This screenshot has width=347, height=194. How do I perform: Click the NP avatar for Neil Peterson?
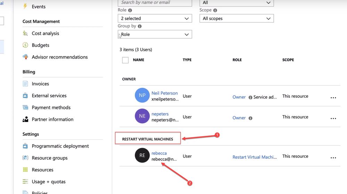(142, 95)
